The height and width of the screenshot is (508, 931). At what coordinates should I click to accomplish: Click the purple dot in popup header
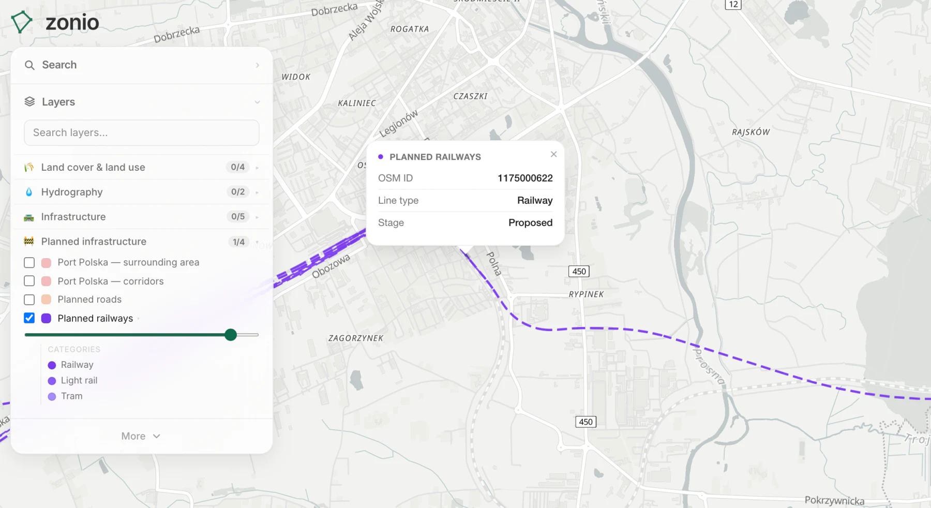click(381, 157)
